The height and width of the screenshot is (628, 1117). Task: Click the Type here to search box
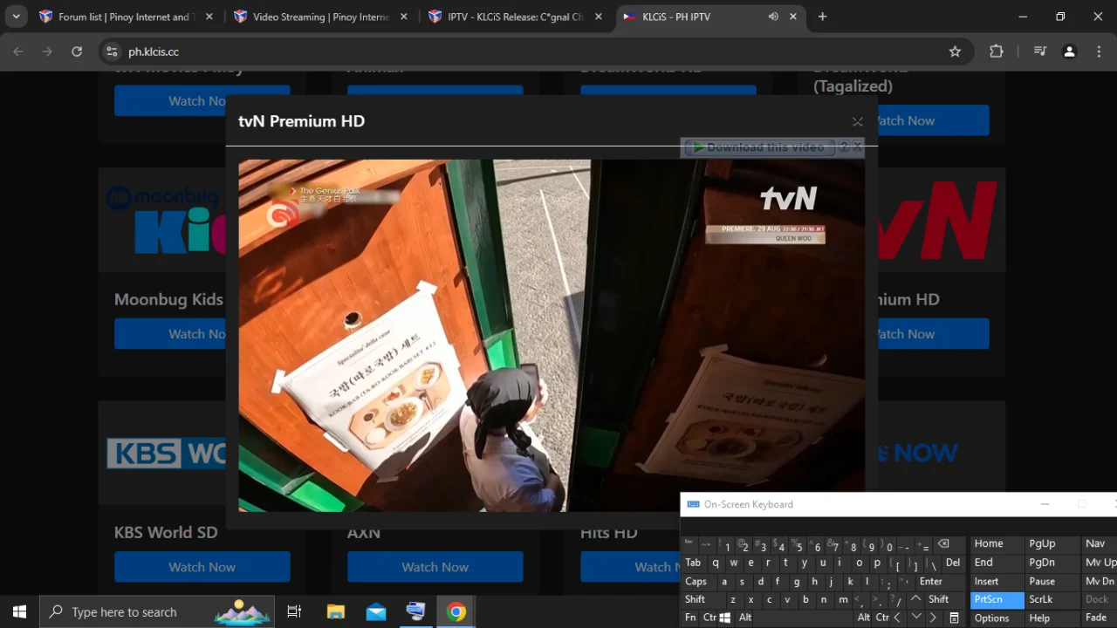(157, 611)
